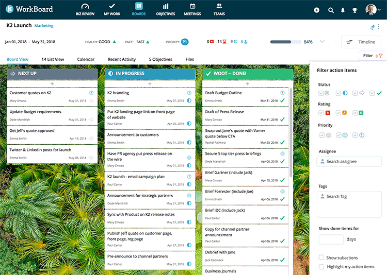Toggle the next-up arrow status filter checkbox
This screenshot has width=387, height=275.
coord(355,93)
